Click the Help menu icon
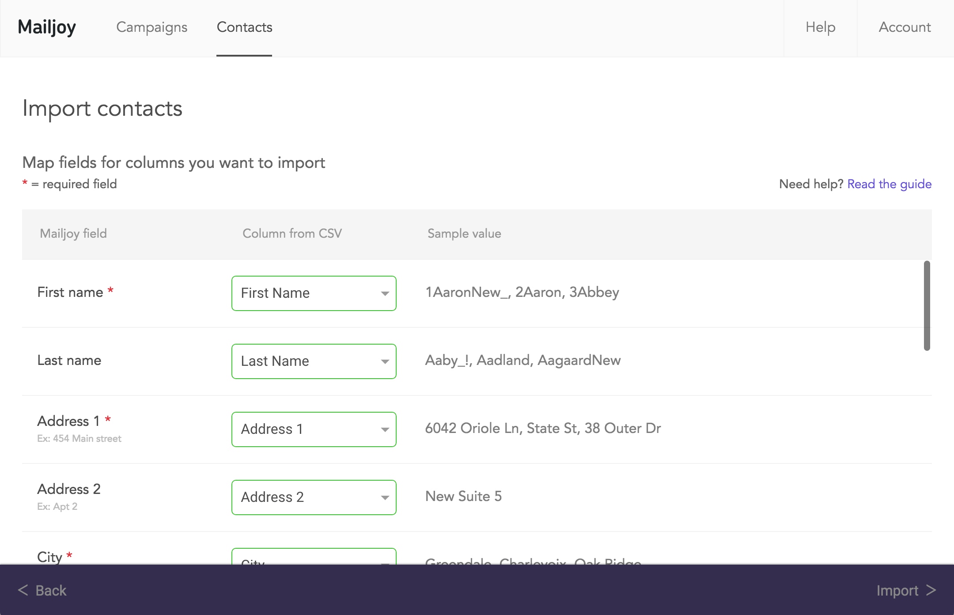954x615 pixels. (x=819, y=28)
